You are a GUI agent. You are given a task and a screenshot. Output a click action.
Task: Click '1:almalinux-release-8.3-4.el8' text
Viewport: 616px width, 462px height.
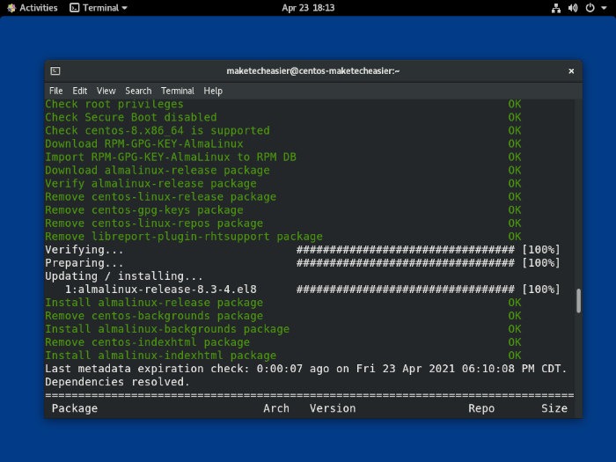point(161,290)
